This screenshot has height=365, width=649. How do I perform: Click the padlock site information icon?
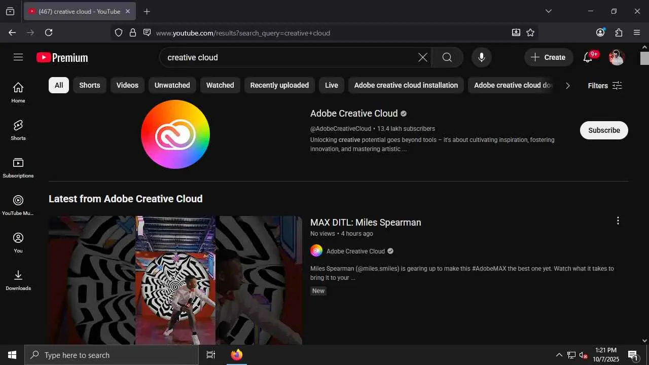(x=133, y=32)
